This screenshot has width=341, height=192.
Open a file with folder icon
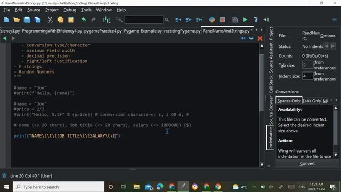pyautogui.click(x=17, y=20)
